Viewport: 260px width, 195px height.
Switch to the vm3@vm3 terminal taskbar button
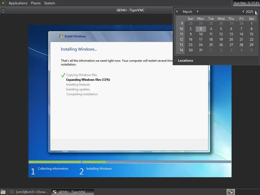point(29,192)
